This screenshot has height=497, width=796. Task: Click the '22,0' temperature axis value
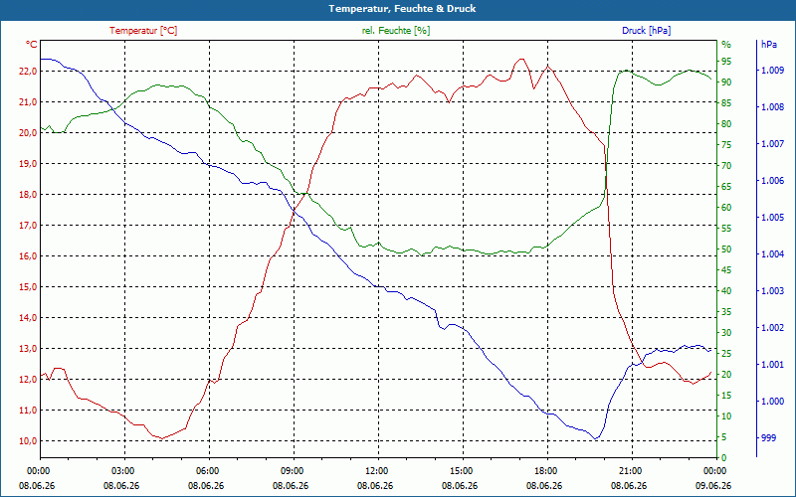click(28, 71)
